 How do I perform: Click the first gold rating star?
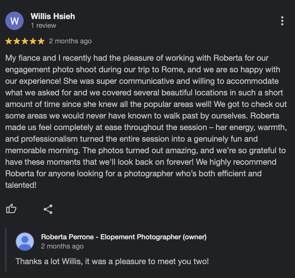click(x=9, y=41)
